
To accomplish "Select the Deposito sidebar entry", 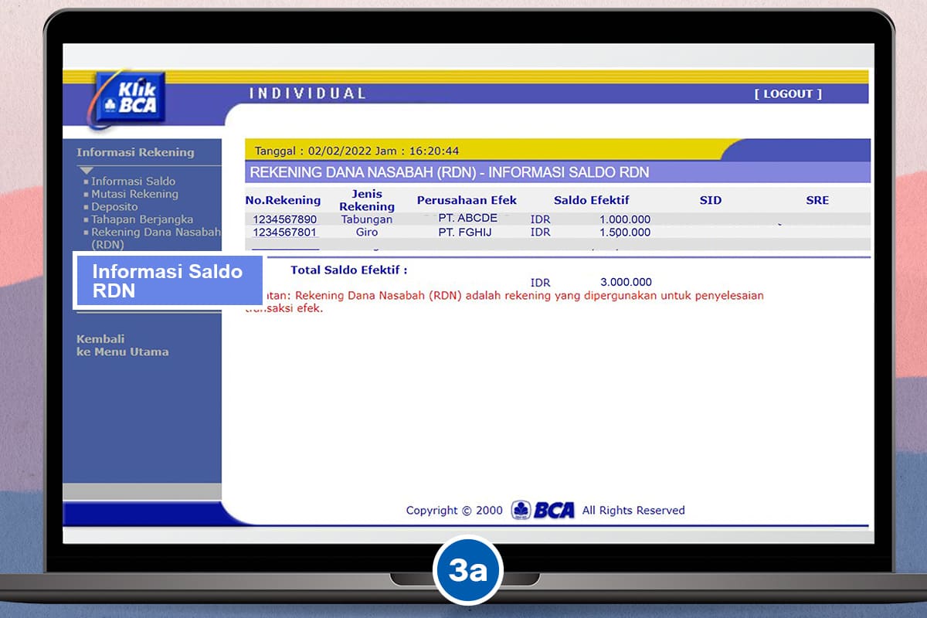I will (114, 206).
